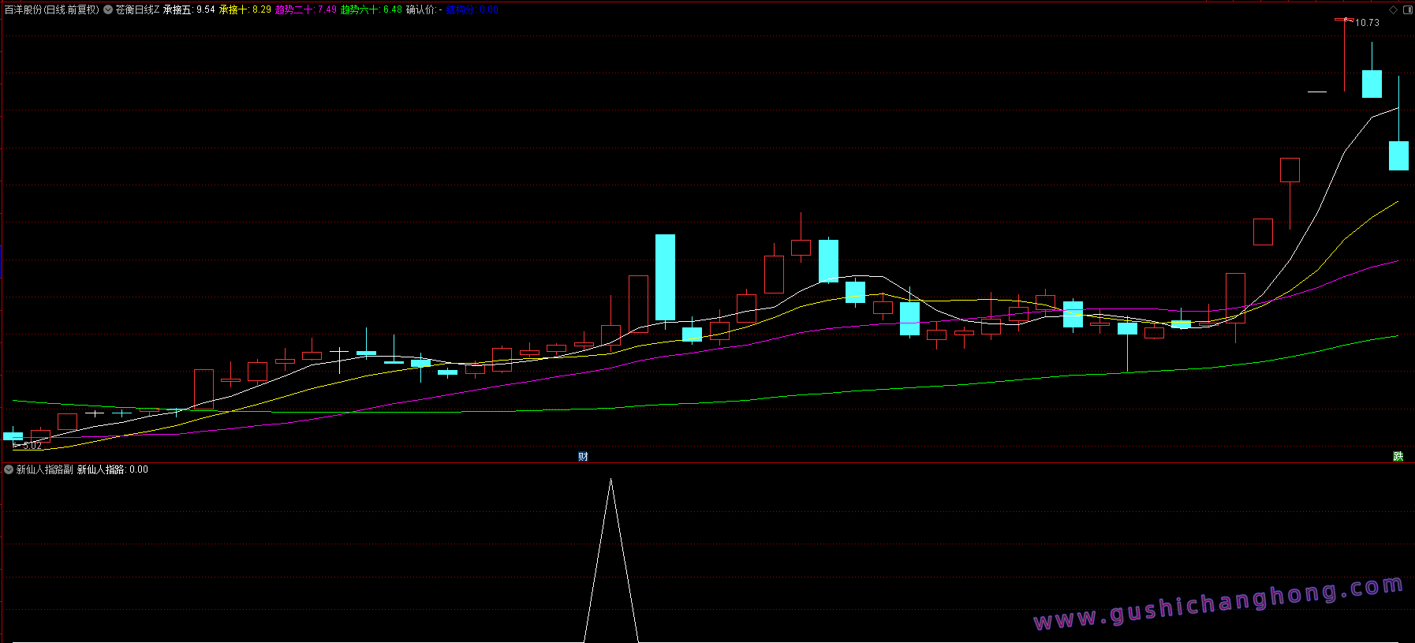
Task: Click the diamond icon at top right
Action: click(1393, 10)
